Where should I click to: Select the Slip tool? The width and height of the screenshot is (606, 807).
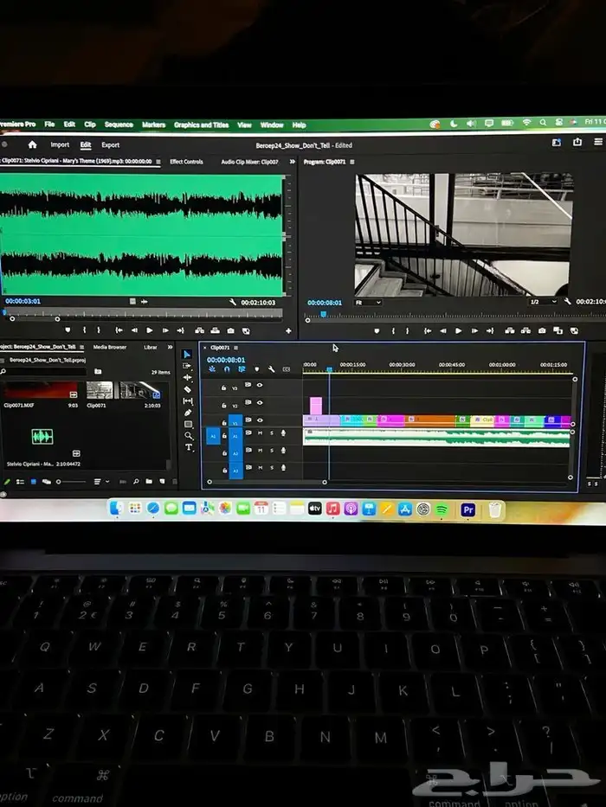coord(188,401)
